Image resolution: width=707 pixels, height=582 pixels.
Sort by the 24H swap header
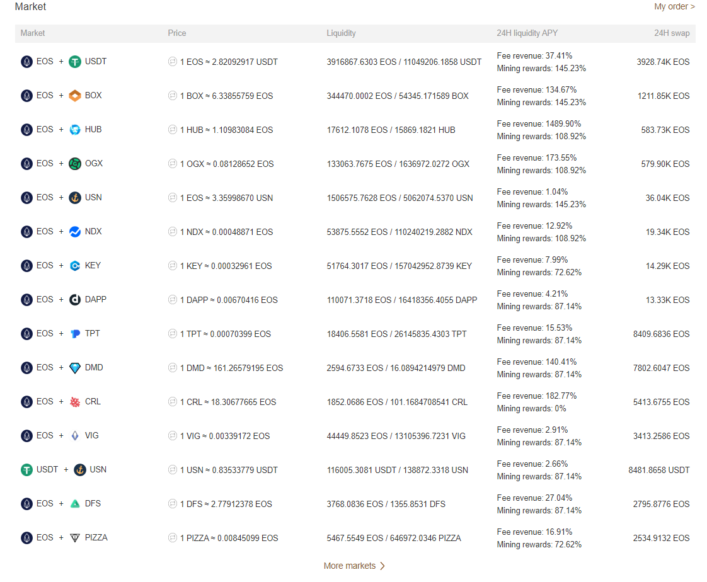coord(672,33)
